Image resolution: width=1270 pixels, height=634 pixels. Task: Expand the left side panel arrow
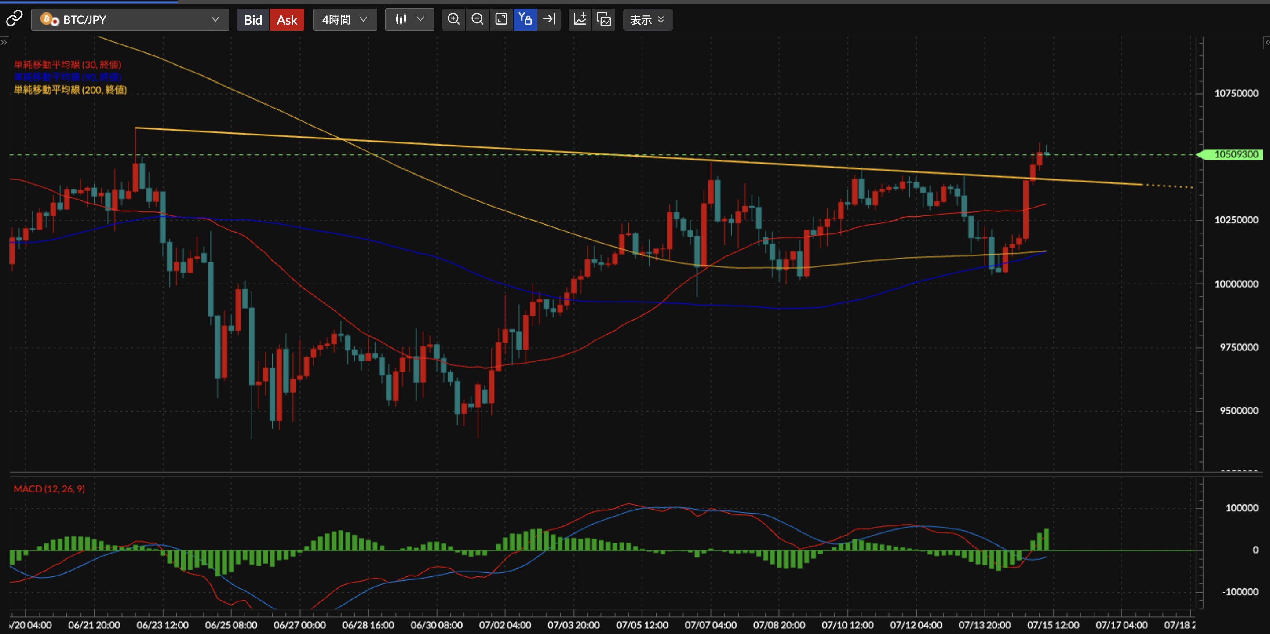pyautogui.click(x=4, y=43)
